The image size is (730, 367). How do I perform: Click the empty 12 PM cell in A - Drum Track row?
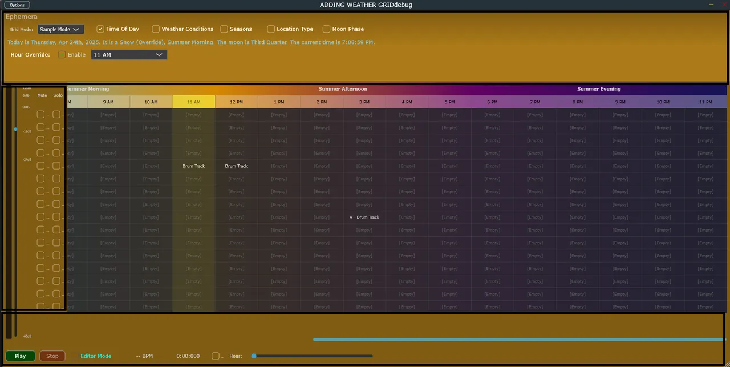point(237,217)
